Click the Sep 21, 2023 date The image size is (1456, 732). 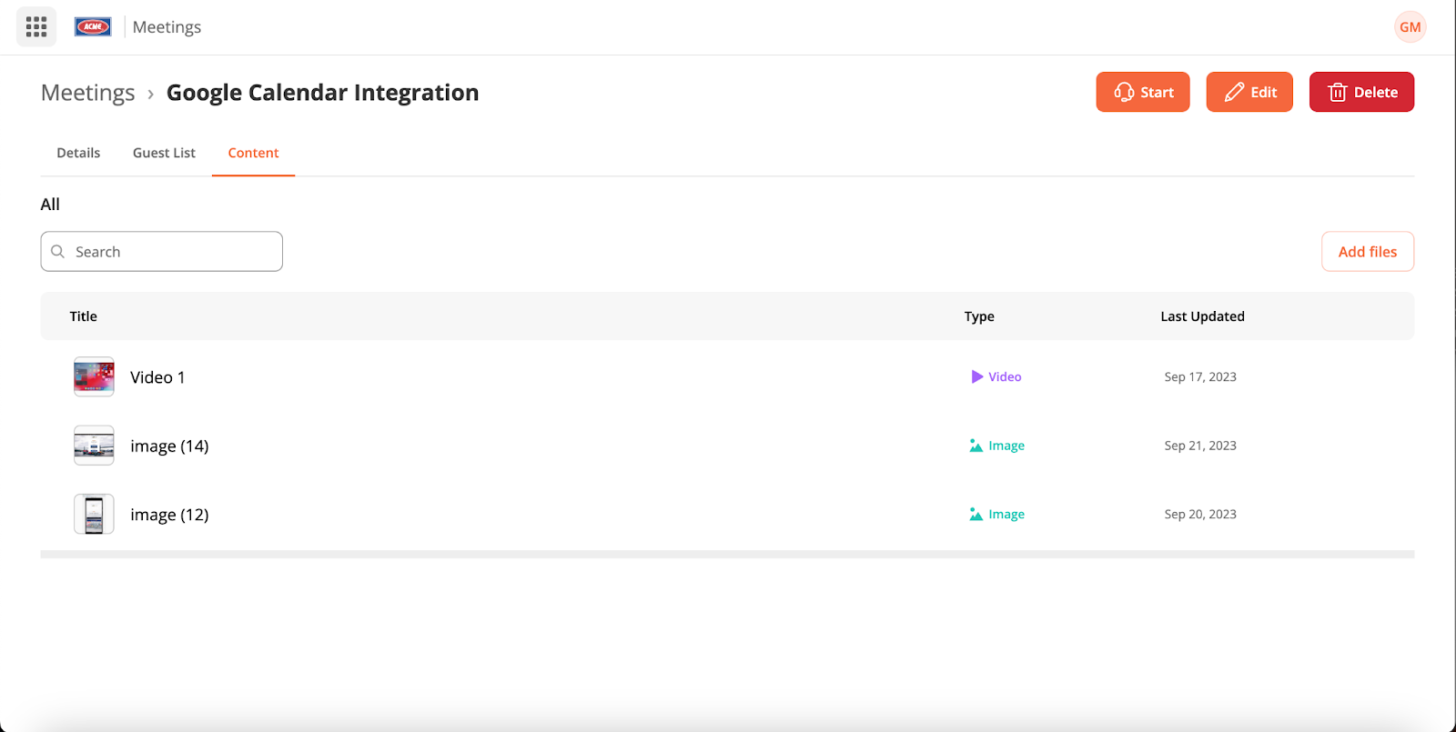point(1200,446)
